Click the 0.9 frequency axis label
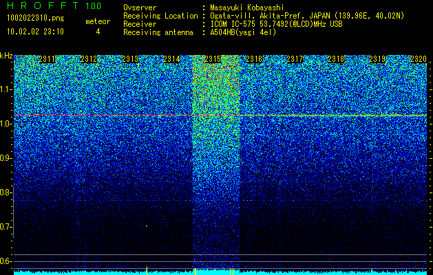Screen dimensions: 433x275 (x=6, y=158)
